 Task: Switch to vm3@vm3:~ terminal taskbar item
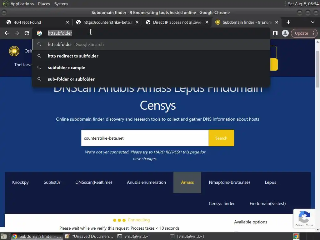(x=133, y=236)
